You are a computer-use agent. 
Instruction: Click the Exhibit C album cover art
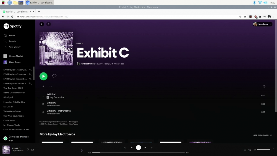tap(56, 48)
